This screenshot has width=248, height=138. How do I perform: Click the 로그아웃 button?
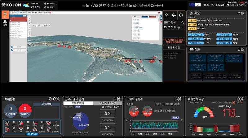tap(239, 6)
